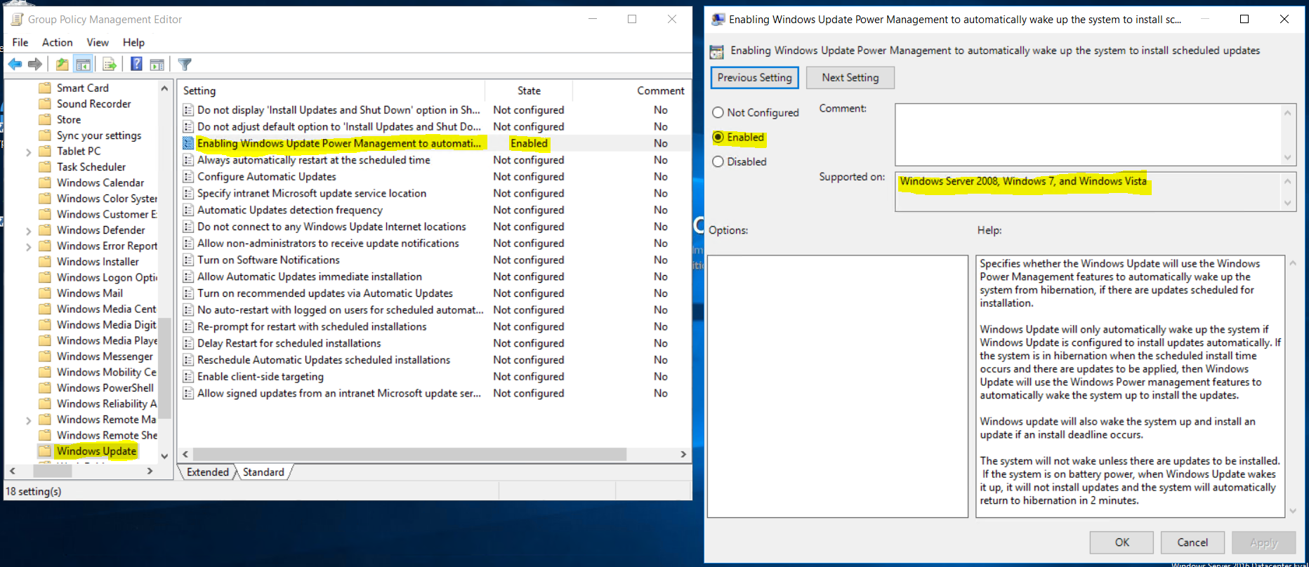
Task: Click the settings list's scroll right arrow
Action: [683, 454]
